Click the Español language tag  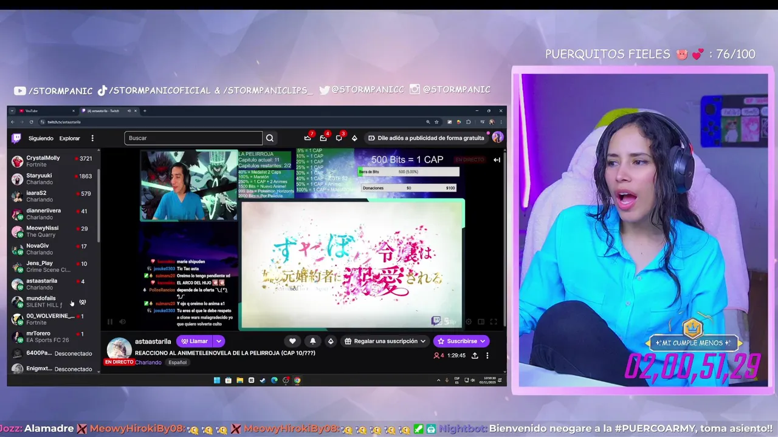[177, 362]
